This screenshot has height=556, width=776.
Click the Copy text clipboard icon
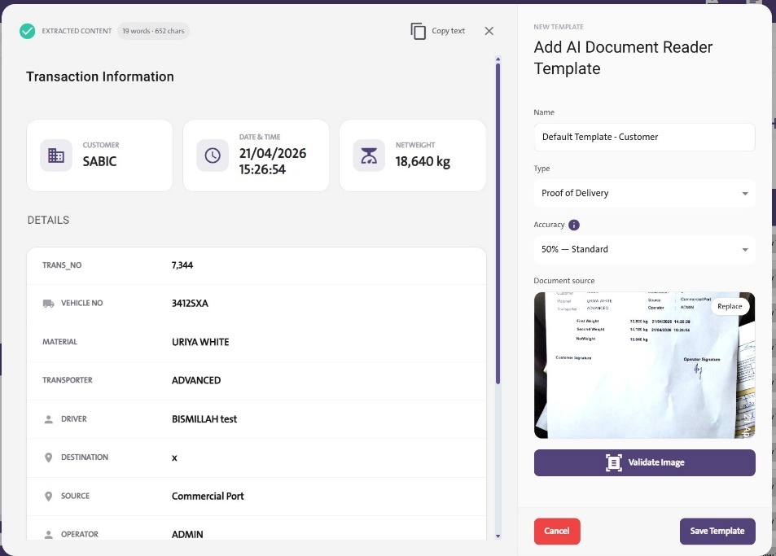(x=419, y=31)
